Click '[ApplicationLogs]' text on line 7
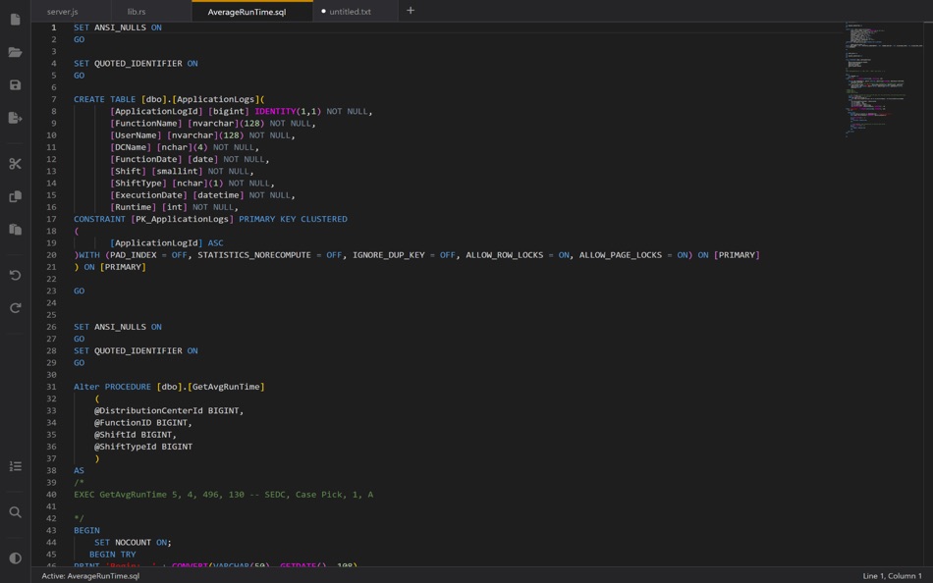 [215, 99]
